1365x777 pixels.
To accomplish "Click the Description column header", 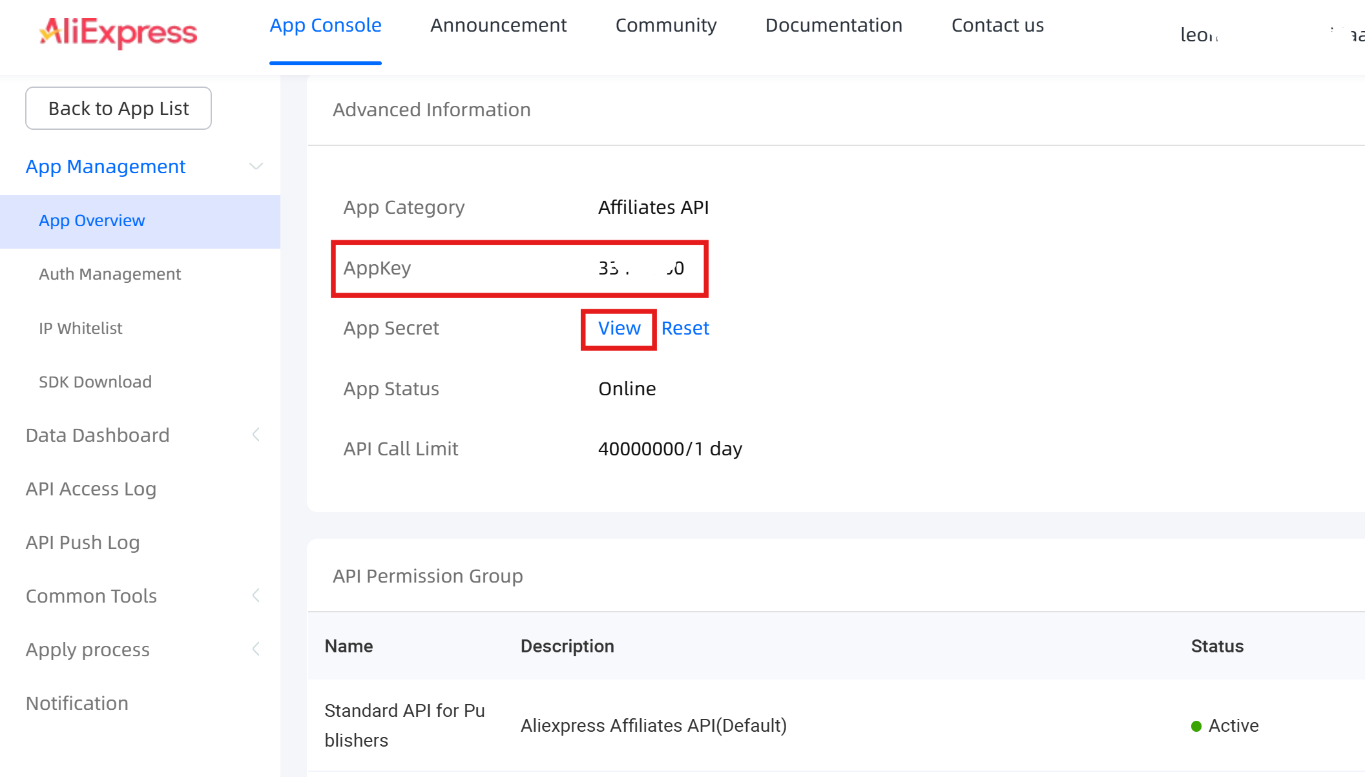I will pyautogui.click(x=567, y=647).
